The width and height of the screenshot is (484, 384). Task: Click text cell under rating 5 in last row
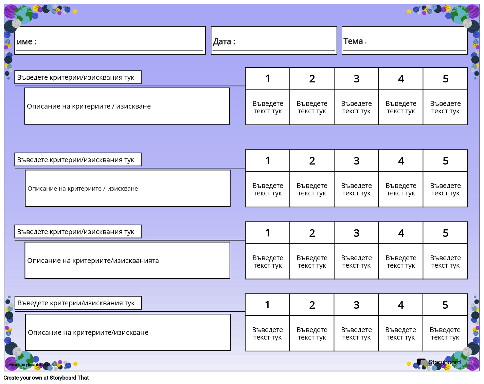click(x=445, y=333)
